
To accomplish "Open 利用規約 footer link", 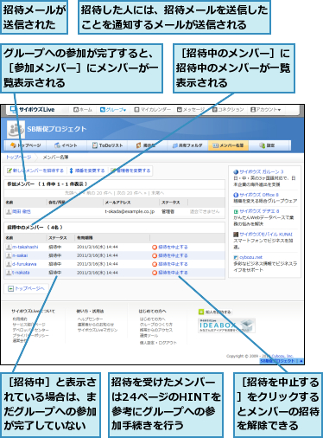I will click(x=20, y=319).
